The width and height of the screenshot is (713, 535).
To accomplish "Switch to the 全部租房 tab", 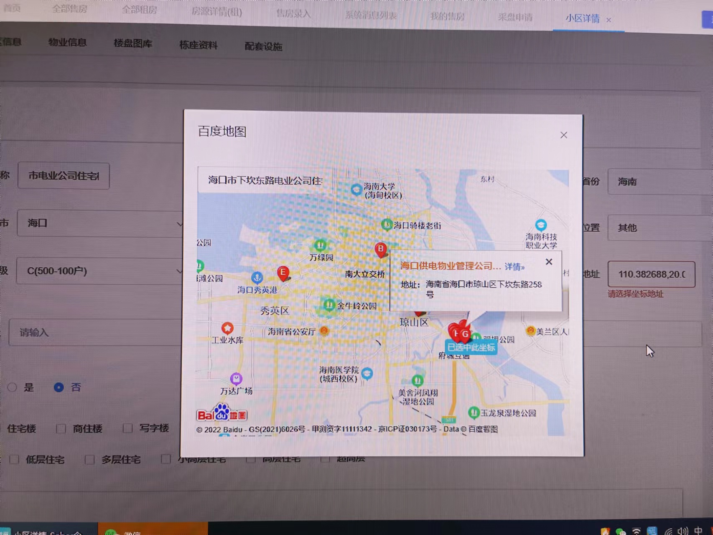I will tap(139, 10).
